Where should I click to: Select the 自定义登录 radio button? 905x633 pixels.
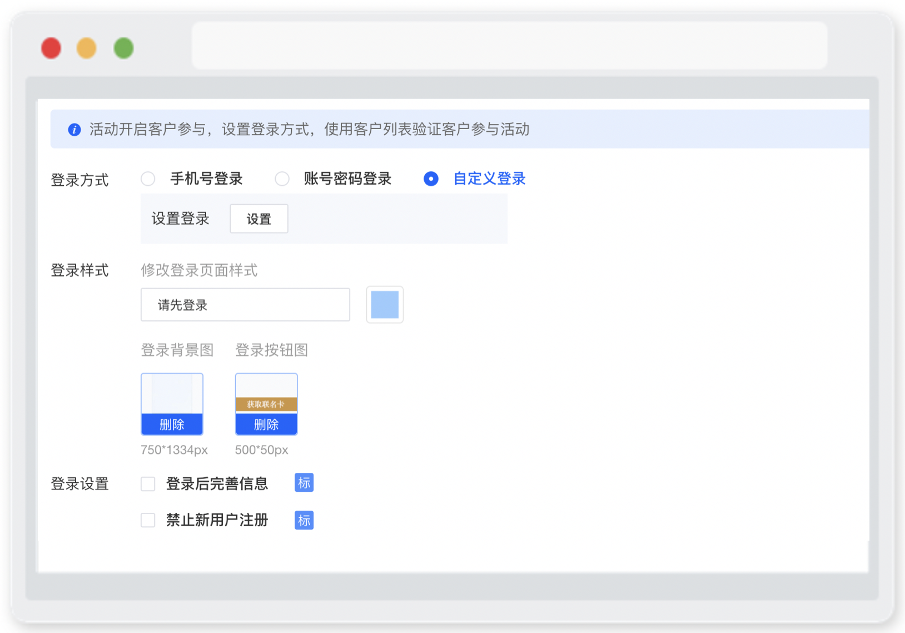431,179
